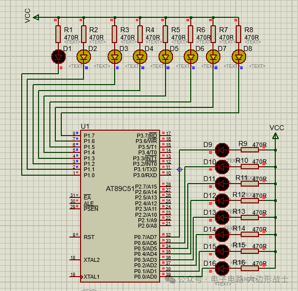Screen dimensions: 298x291
Task: Select LED D10 component
Action: coord(222,167)
